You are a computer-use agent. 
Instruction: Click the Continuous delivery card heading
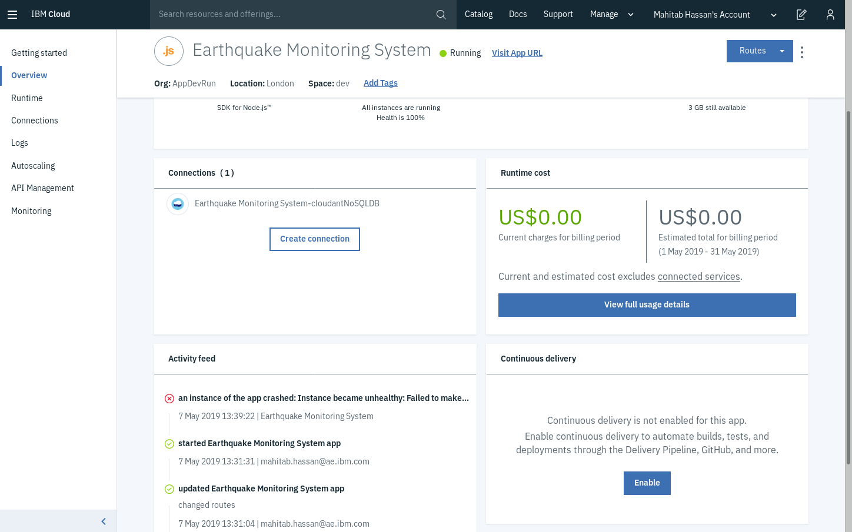coord(538,359)
